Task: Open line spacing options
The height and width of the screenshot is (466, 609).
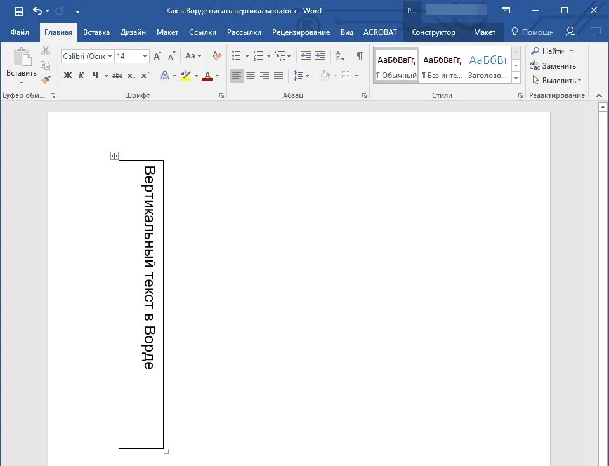Action: click(x=301, y=76)
